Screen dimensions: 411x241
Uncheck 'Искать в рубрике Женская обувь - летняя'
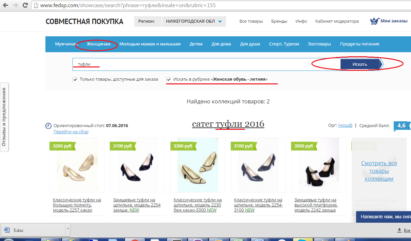(x=169, y=79)
